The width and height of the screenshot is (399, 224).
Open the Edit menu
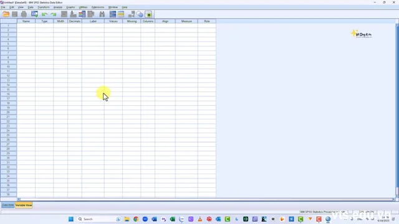point(12,7)
